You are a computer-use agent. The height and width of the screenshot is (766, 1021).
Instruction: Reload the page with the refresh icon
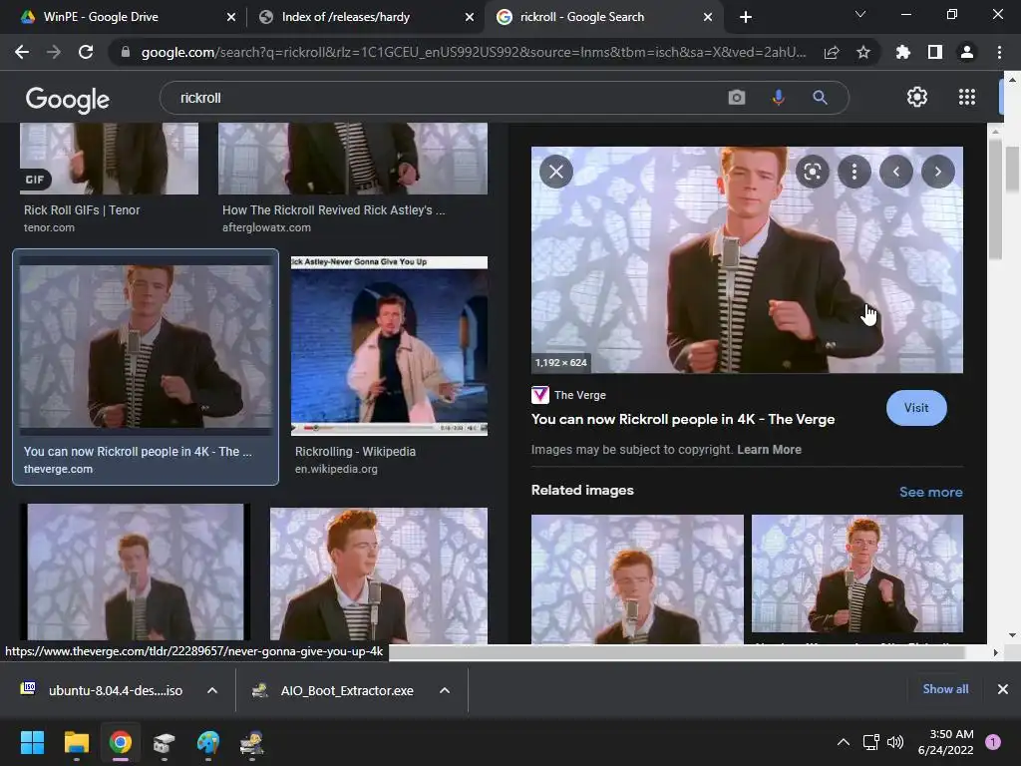tap(86, 52)
